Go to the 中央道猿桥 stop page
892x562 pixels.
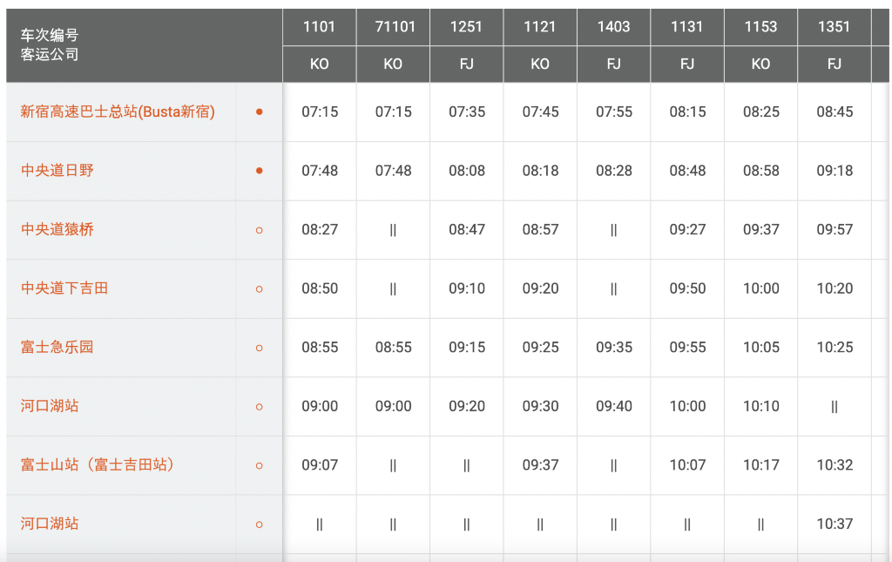point(57,230)
